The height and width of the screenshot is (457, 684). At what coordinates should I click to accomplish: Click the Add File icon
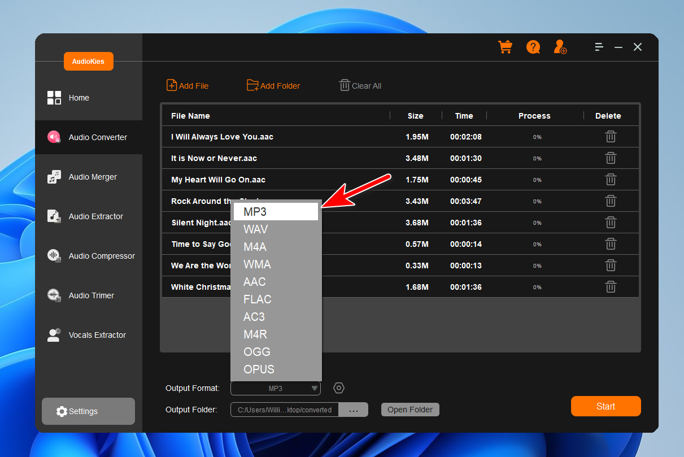172,85
